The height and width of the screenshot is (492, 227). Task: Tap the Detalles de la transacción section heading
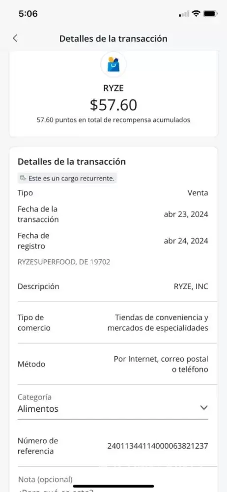(71, 162)
